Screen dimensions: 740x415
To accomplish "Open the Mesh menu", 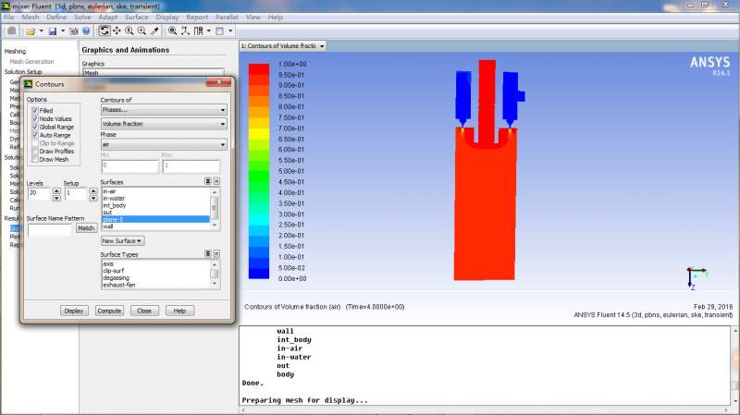I will point(31,17).
